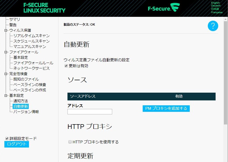Collapse the ファイアウォール tree node

[x=6, y=52]
